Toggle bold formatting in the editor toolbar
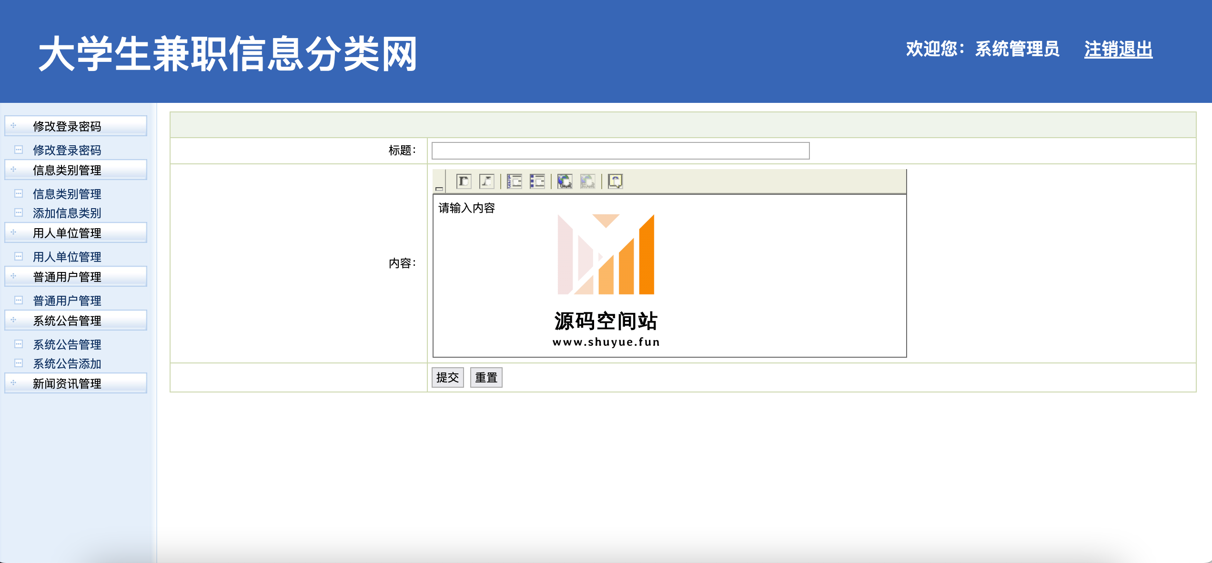 click(464, 181)
